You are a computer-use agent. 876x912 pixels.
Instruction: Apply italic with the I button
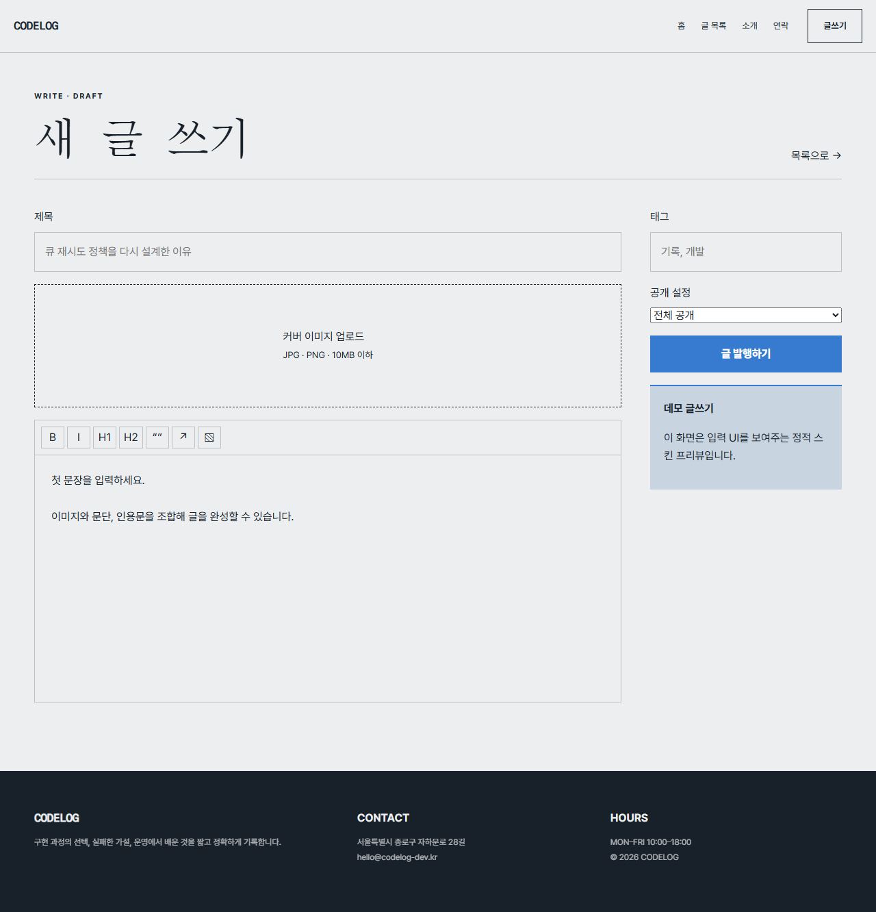point(79,438)
